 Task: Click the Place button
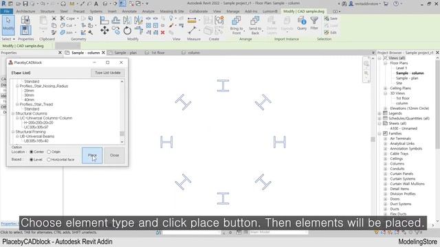[x=92, y=155]
